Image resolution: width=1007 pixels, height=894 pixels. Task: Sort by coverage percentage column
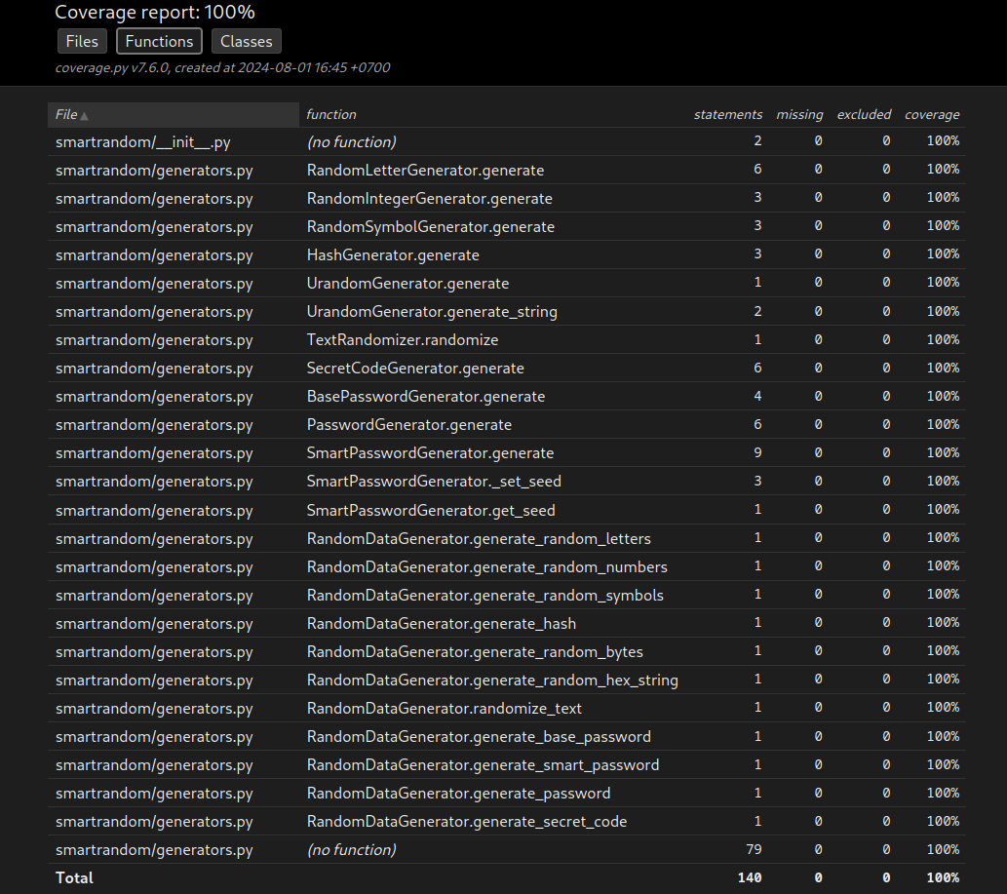click(x=931, y=114)
